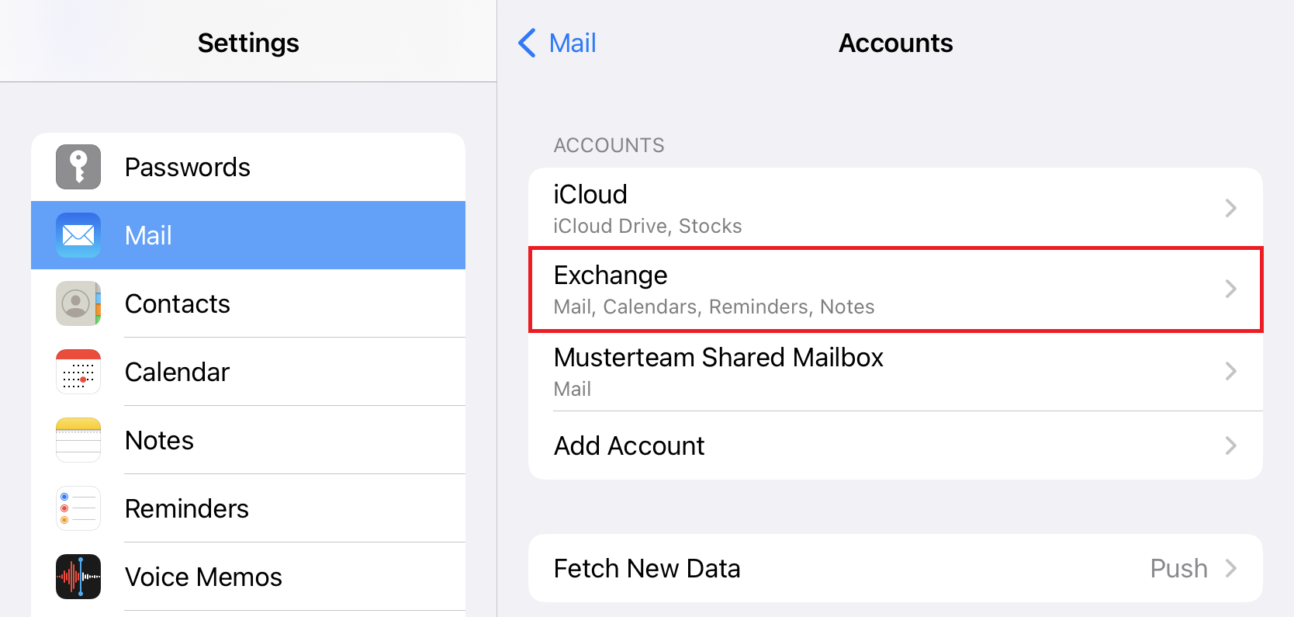The width and height of the screenshot is (1294, 617).
Task: Open the Add Account chevron
Action: 1230,445
